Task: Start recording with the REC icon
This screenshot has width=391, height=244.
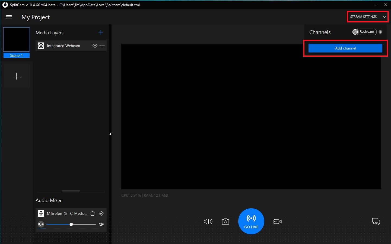Action: tap(277, 221)
